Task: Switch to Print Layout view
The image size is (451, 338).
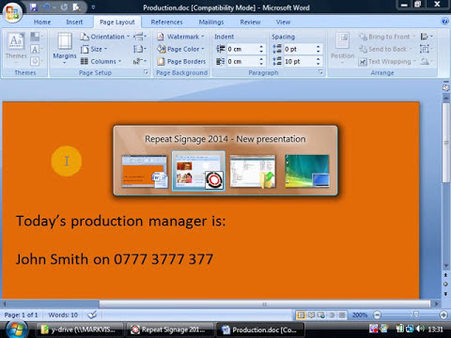Action: (301, 315)
